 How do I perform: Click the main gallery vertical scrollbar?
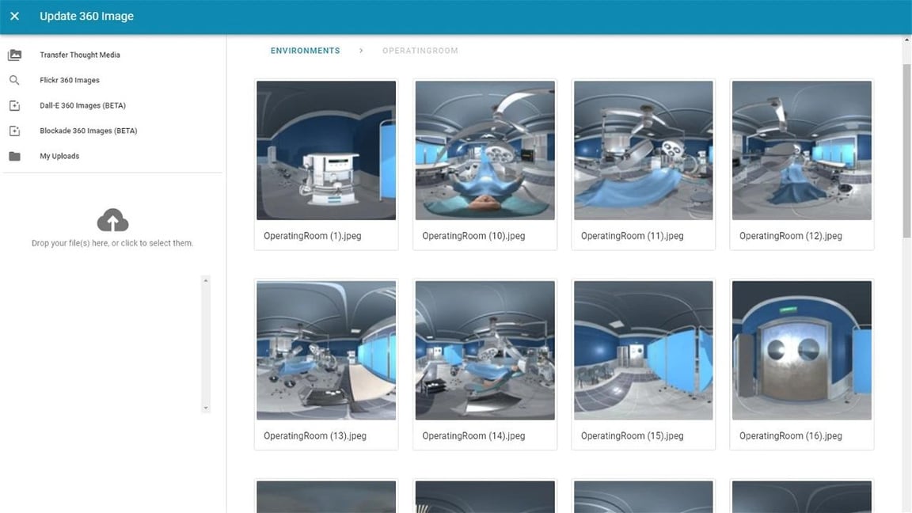click(x=906, y=150)
